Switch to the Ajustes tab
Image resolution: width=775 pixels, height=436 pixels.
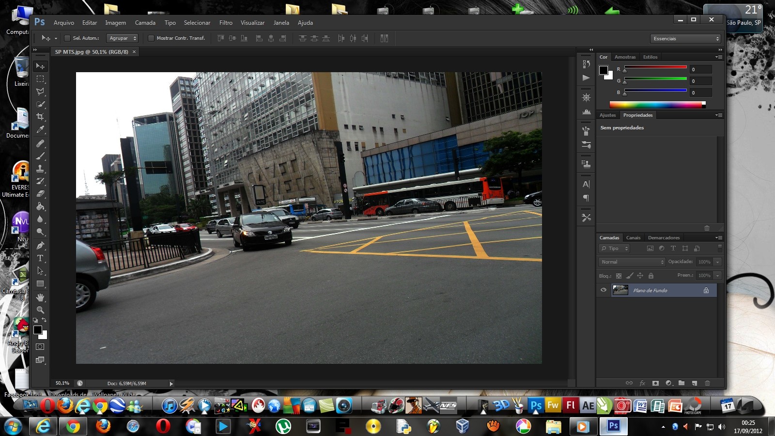click(607, 115)
